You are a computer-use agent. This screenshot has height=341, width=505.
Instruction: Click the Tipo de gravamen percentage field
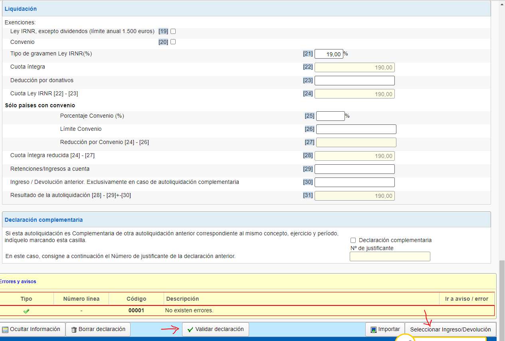(x=329, y=54)
